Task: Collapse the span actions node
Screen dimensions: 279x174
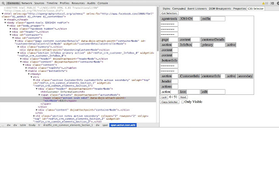Action: click(39, 95)
